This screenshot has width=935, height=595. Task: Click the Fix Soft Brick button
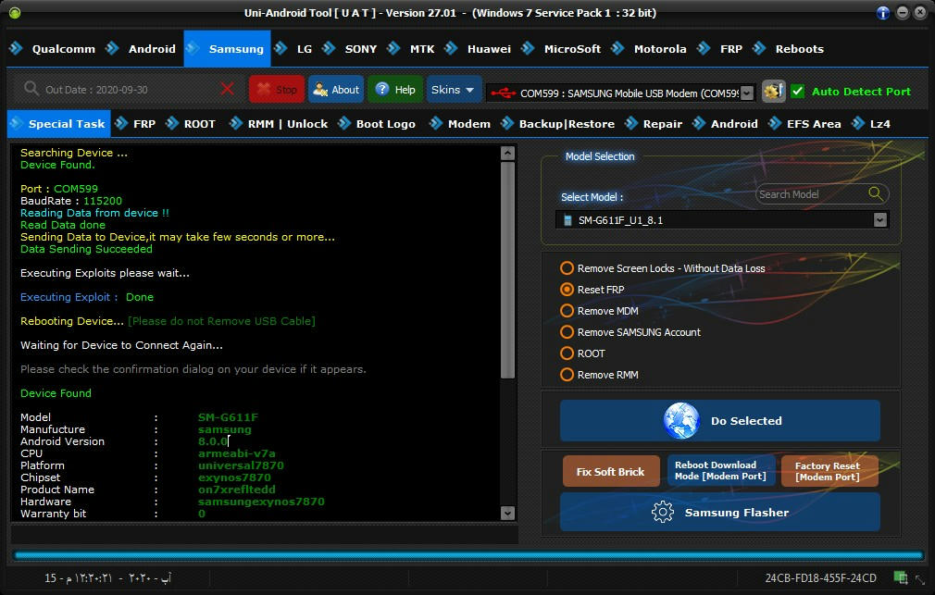click(x=611, y=472)
